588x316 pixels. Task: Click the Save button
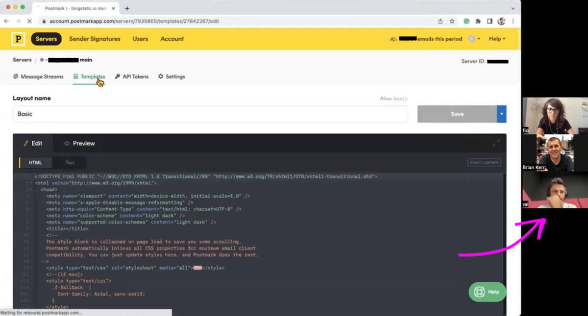click(457, 114)
